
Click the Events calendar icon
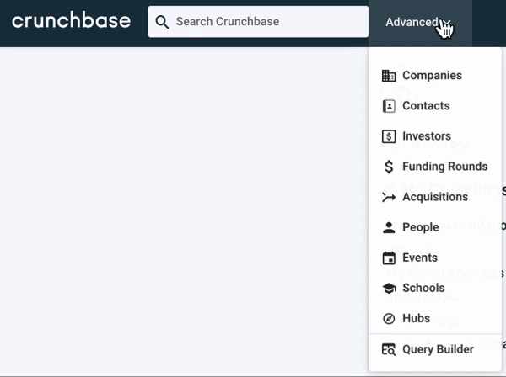pos(389,258)
